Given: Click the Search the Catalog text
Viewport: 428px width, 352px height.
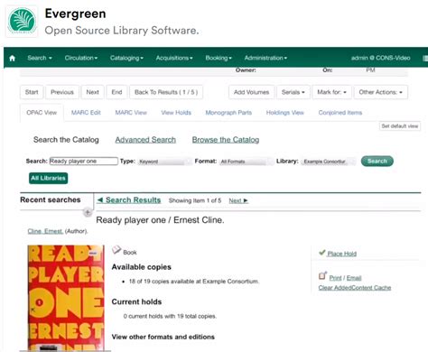Looking at the screenshot, I should pos(66,140).
